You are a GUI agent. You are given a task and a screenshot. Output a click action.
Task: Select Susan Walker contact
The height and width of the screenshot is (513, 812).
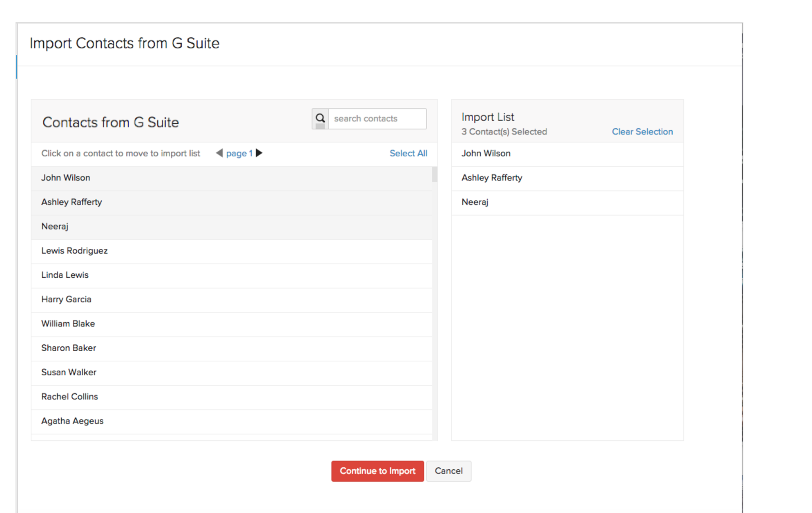point(69,372)
